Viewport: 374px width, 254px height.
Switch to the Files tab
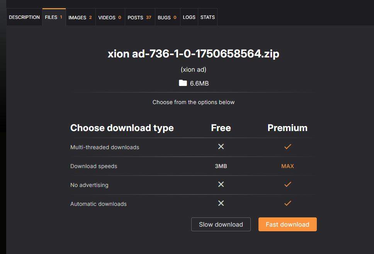(54, 17)
